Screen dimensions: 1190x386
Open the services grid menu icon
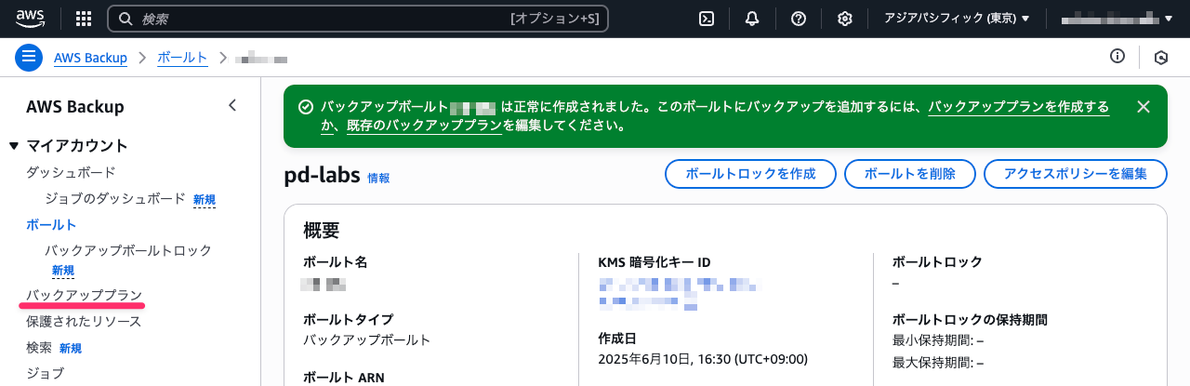point(83,19)
